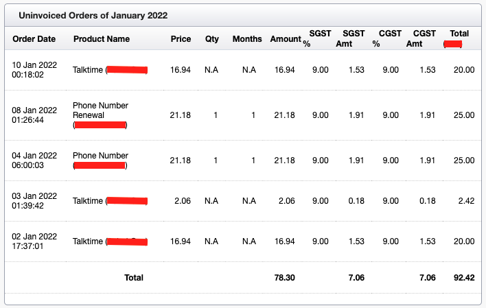The width and height of the screenshot is (486, 308).
Task: Click the Price column header
Action: 181,39
